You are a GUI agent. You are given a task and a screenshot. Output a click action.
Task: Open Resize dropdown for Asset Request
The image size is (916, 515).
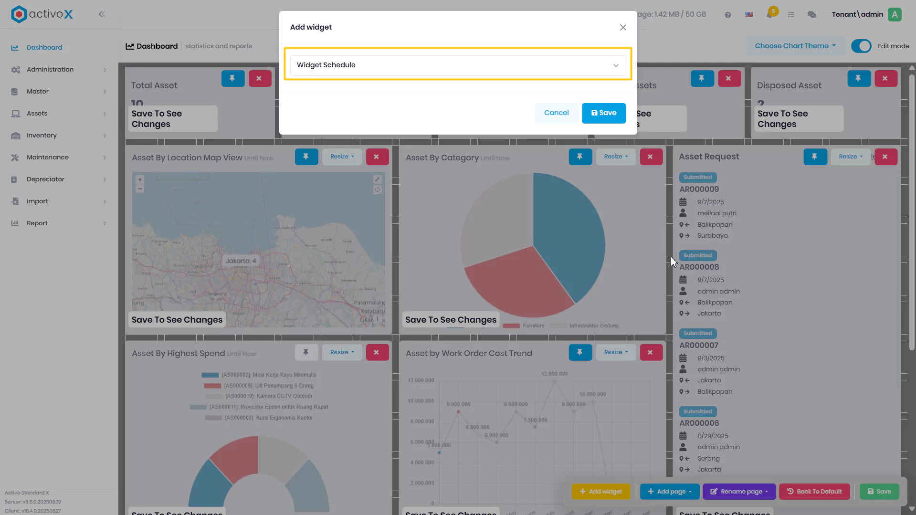click(850, 157)
